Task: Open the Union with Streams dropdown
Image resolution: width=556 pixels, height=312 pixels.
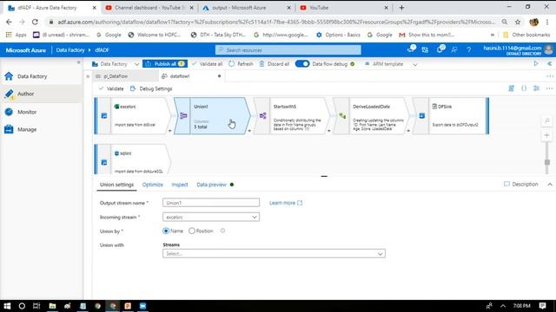Action: click(x=274, y=254)
